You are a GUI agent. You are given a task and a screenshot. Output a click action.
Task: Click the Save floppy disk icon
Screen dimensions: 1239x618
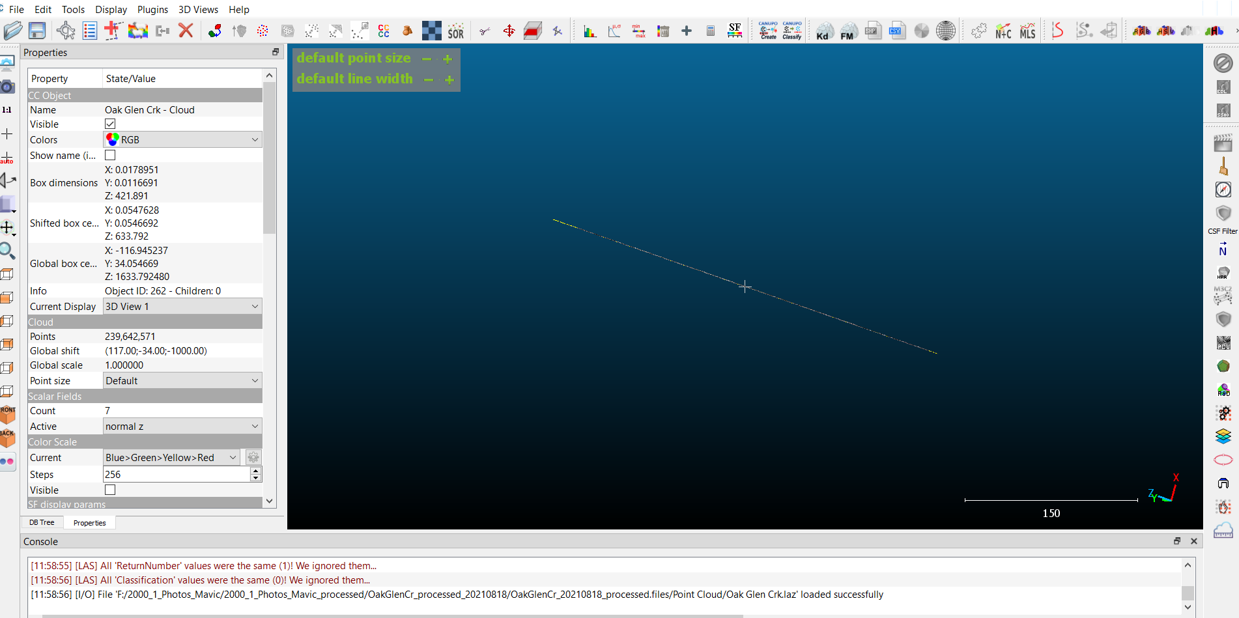coord(37,31)
